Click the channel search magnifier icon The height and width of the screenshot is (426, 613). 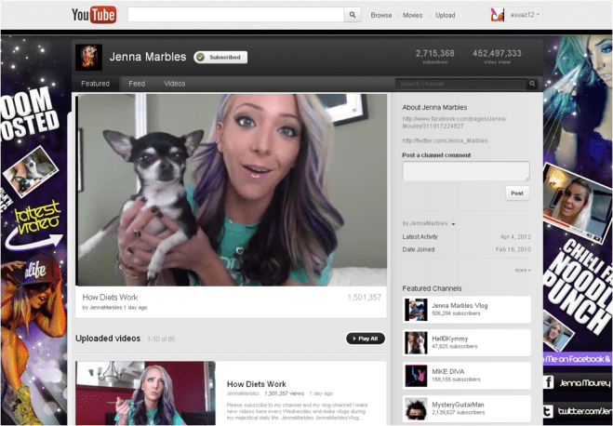click(532, 84)
